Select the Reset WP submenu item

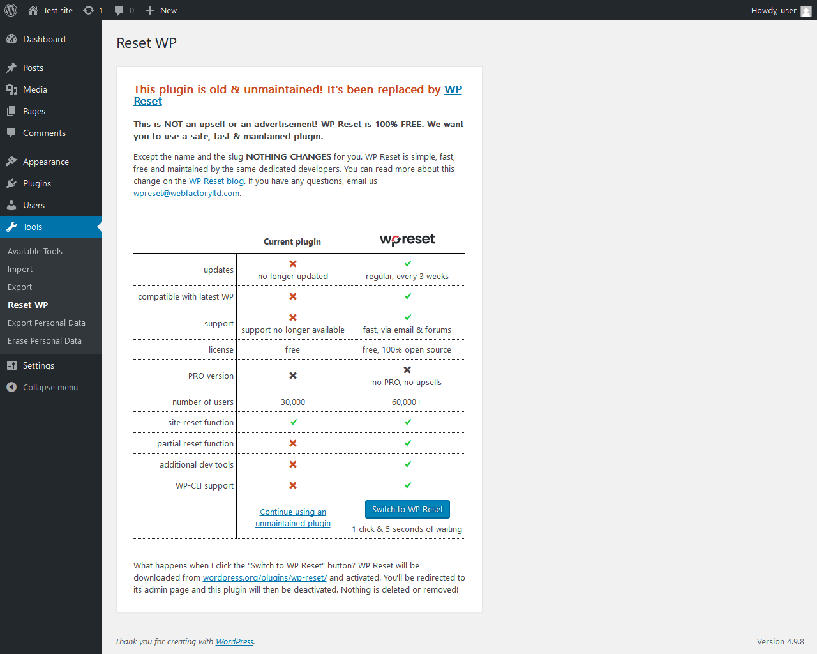pos(27,305)
